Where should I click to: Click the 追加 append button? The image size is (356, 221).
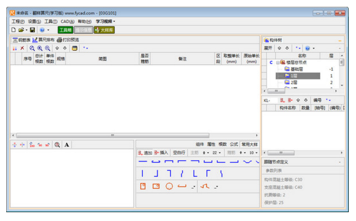click(145, 153)
